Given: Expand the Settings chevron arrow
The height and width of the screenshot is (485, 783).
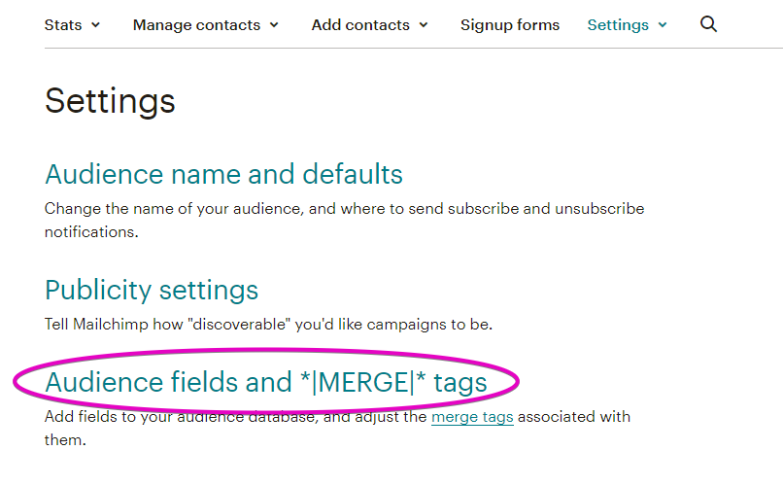Looking at the screenshot, I should point(663,25).
